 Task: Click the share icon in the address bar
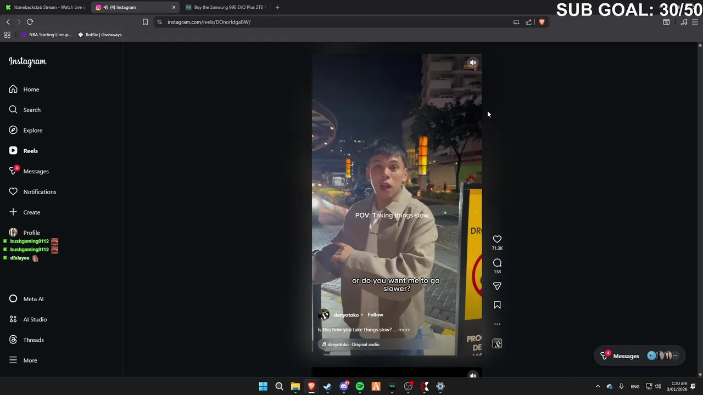click(528, 22)
